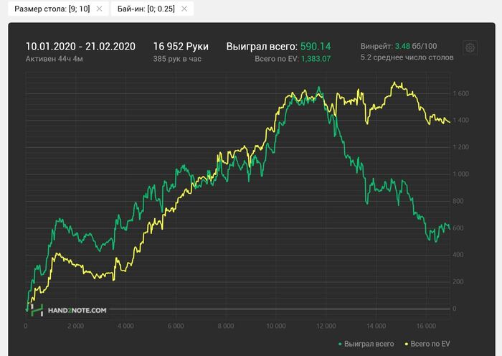The image size is (502, 356).
Task: Click the 'Выиграл всего: 590.14' total
Action: (x=278, y=47)
